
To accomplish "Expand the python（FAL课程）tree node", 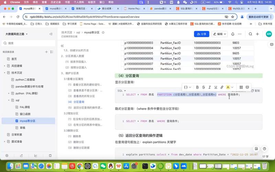I will pyautogui.click(x=9, y=93).
